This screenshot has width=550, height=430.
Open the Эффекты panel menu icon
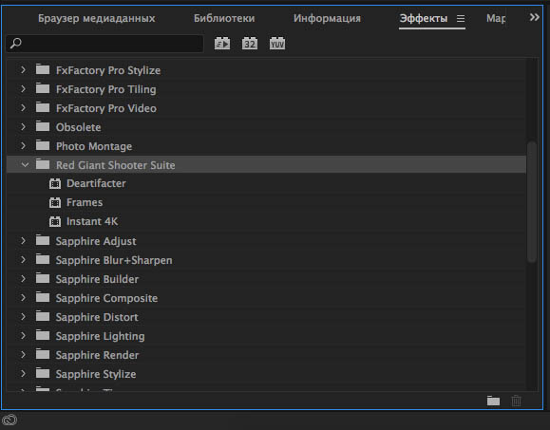(x=461, y=18)
